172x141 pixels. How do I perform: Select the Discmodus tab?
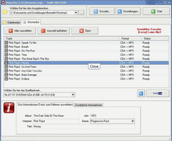tap(31, 22)
